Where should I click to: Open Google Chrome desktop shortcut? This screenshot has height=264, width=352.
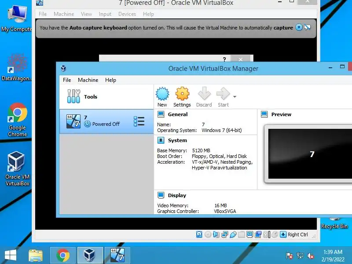17,120
